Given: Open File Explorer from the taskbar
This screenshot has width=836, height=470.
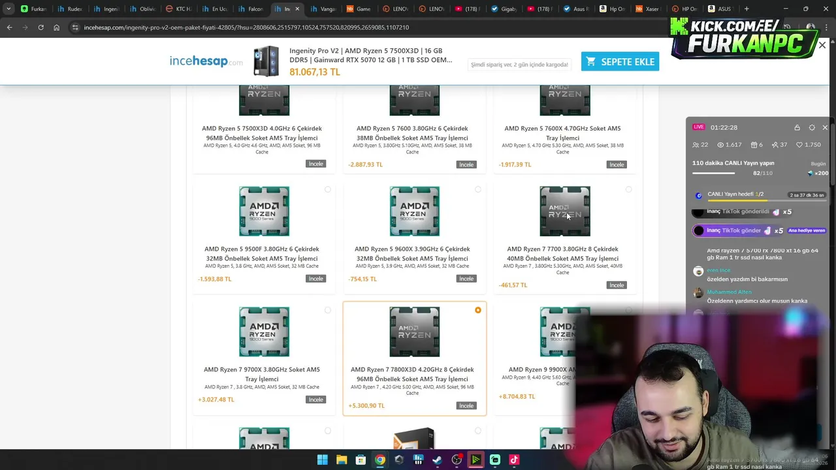Looking at the screenshot, I should pyautogui.click(x=342, y=460).
